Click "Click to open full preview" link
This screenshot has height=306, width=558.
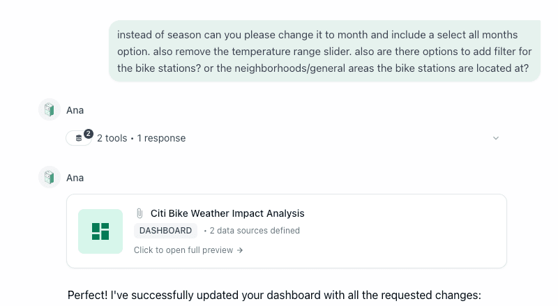[184, 250]
